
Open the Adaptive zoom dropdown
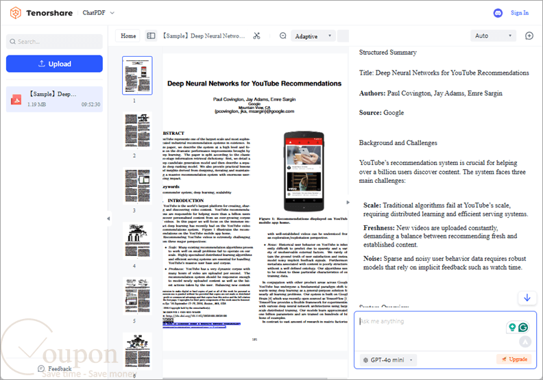[x=313, y=36]
